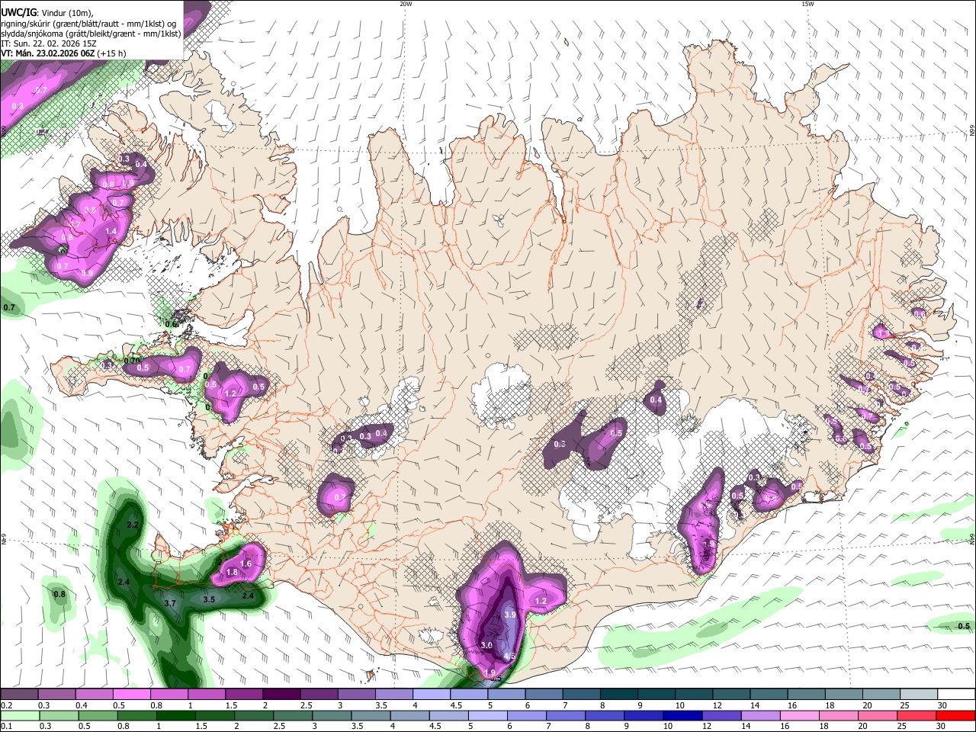Click the 'slydda/snjókoma' legend description line
This screenshot has width=976, height=732.
91,34
